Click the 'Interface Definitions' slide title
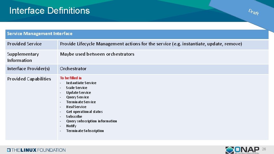This screenshot has height=154, width=274. (x=49, y=11)
